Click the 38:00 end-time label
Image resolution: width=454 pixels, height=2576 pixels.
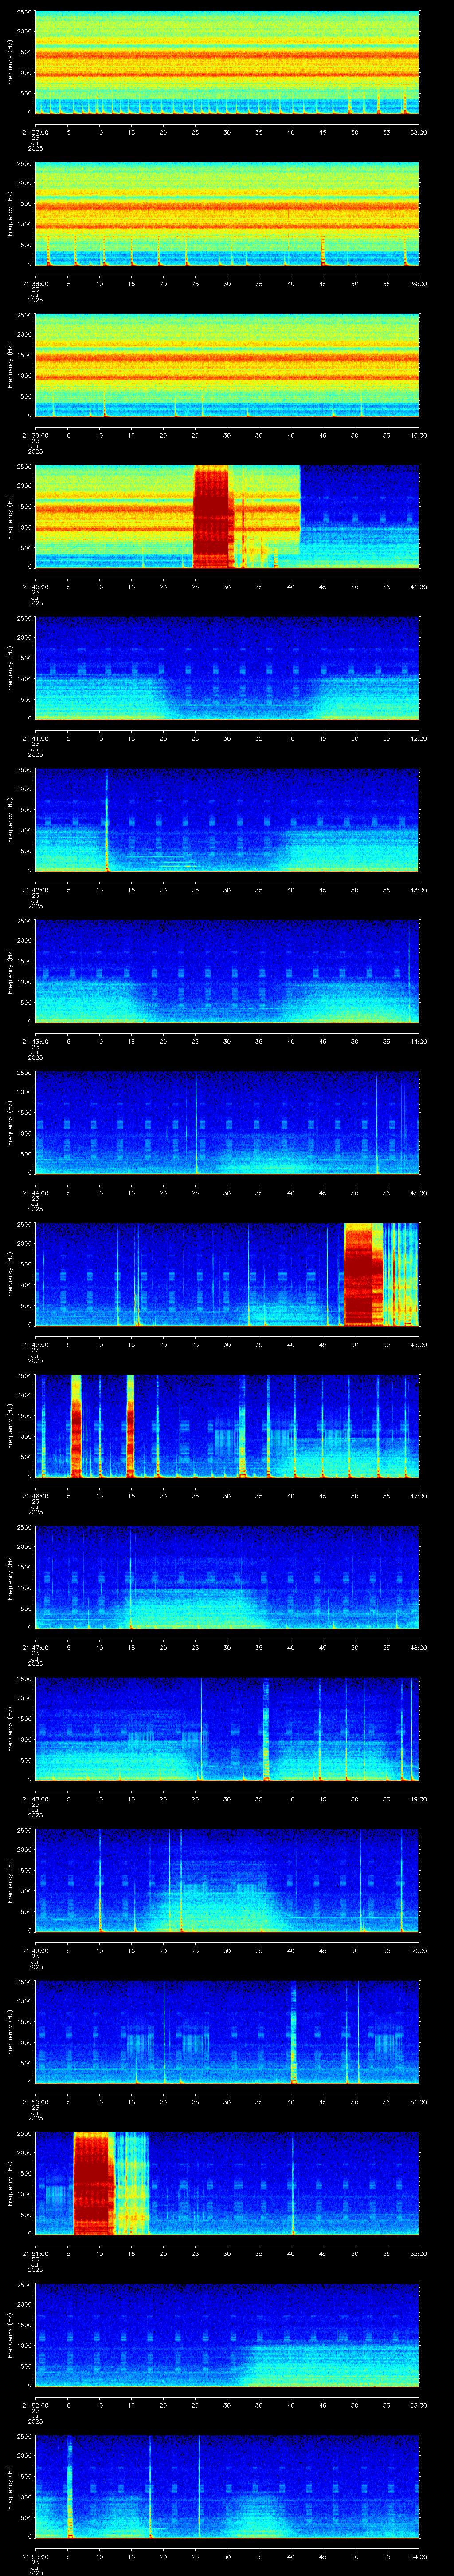tap(418, 132)
